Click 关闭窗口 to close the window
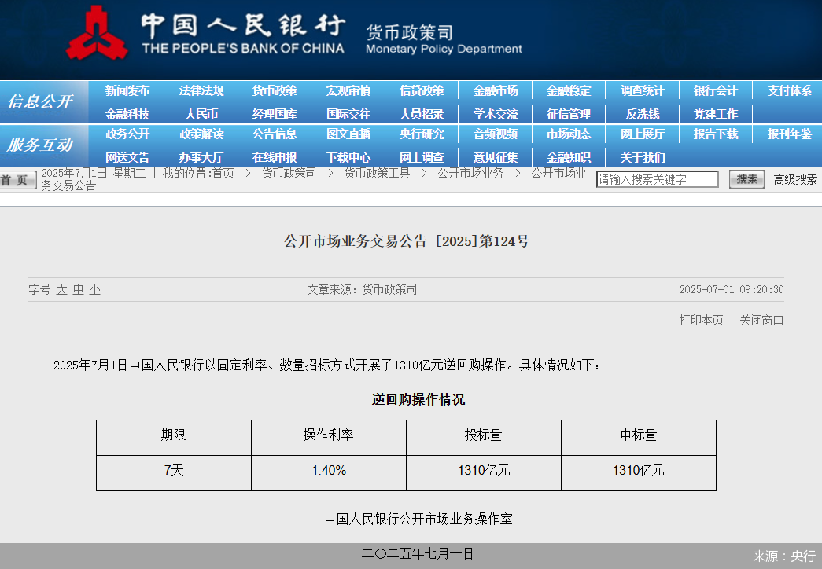822x569 pixels. pos(761,320)
